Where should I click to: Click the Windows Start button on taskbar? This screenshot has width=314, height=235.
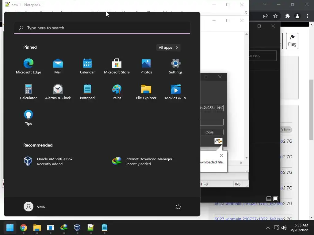[10, 228]
